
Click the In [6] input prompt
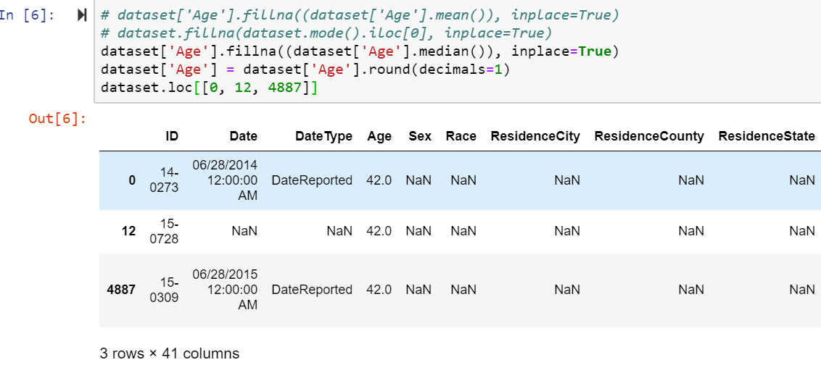(26, 16)
